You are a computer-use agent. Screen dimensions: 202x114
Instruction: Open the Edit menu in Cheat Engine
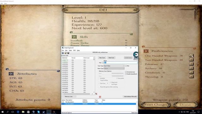(x=66, y=50)
